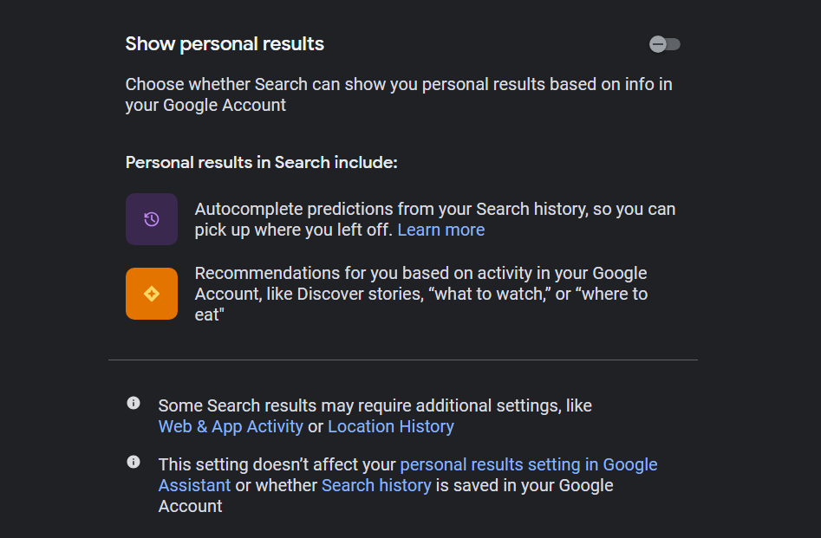Image resolution: width=821 pixels, height=538 pixels.
Task: Click 'is saved in your Google' text
Action: [x=525, y=486]
